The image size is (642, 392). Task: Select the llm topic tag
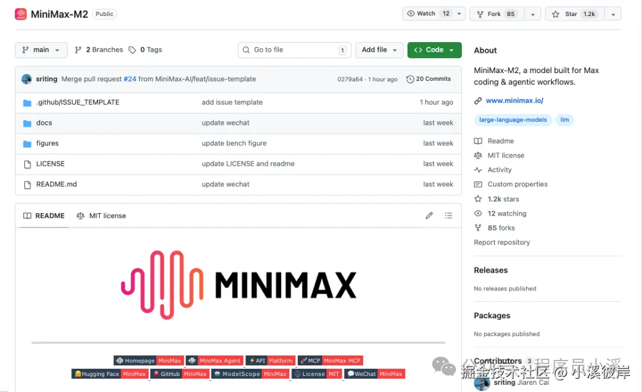pyautogui.click(x=565, y=120)
